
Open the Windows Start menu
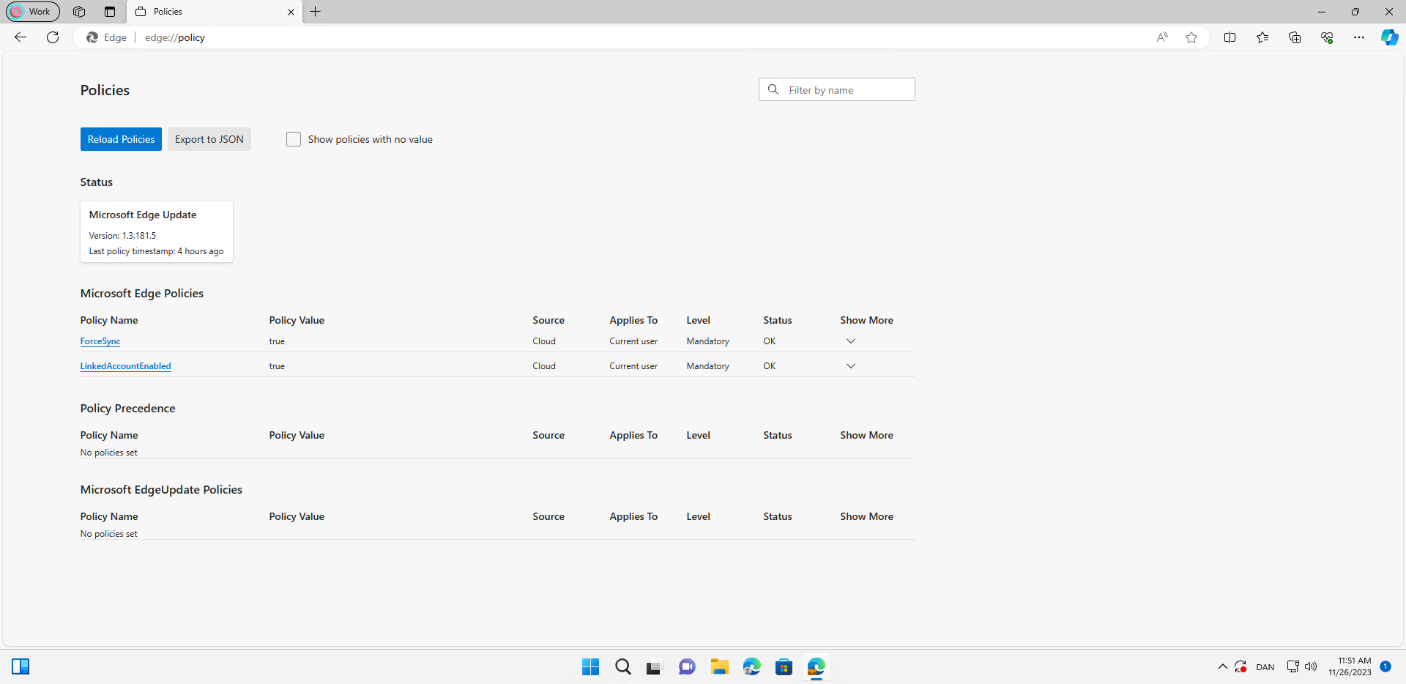click(590, 666)
